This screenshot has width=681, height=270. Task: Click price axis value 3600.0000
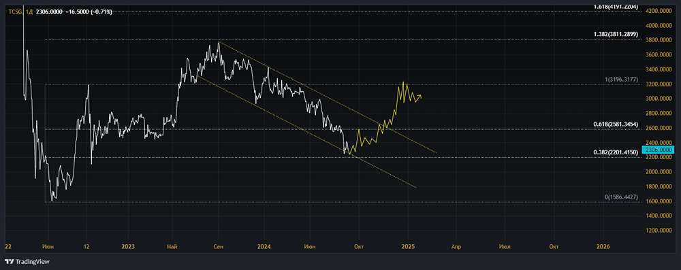pyautogui.click(x=659, y=54)
